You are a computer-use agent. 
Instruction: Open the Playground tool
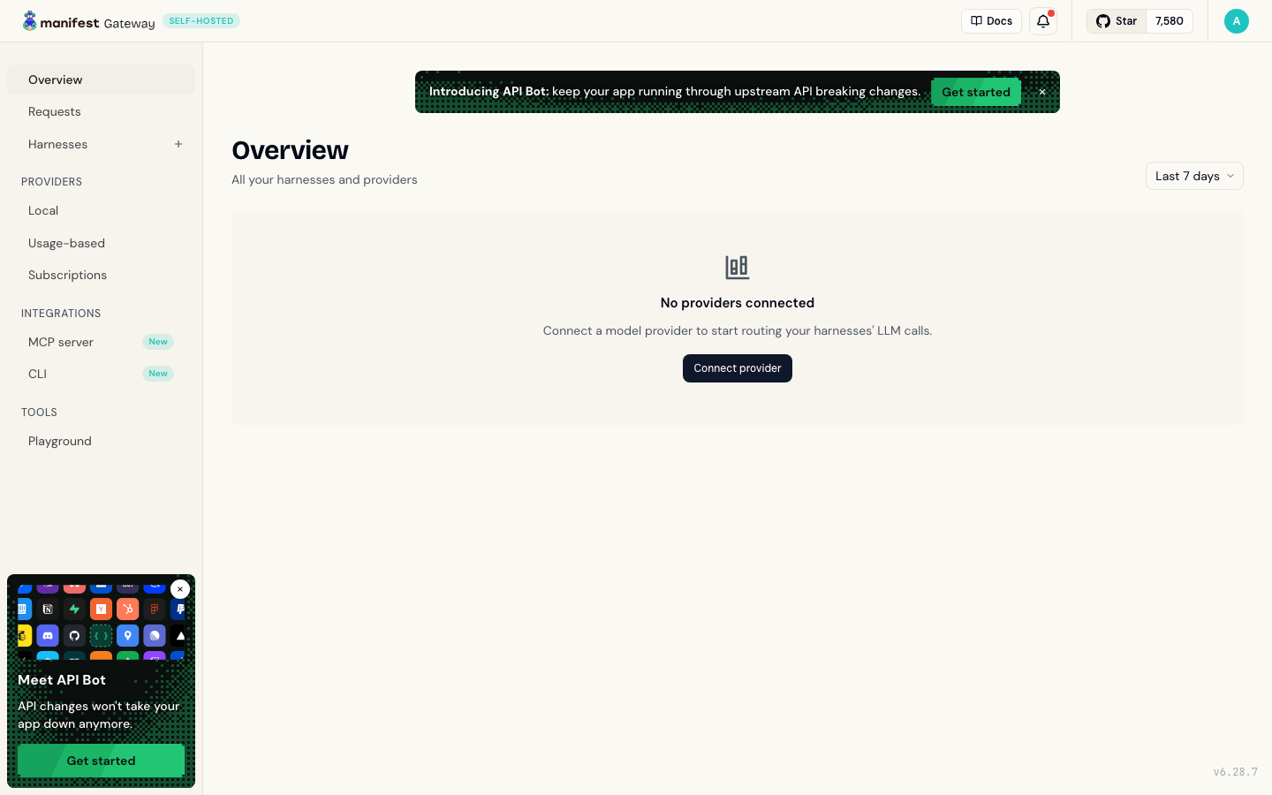click(101, 441)
